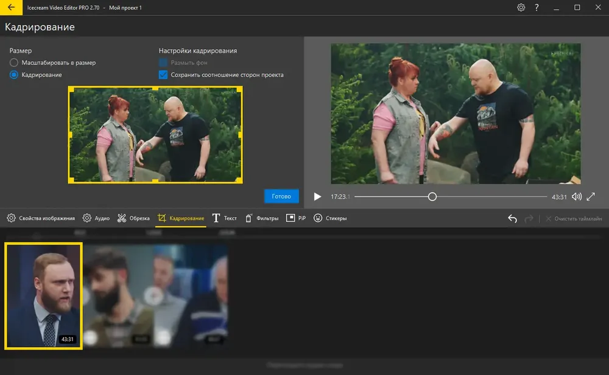Image resolution: width=609 pixels, height=375 pixels.
Task: Open the Аудио settings tab
Action: tap(96, 218)
